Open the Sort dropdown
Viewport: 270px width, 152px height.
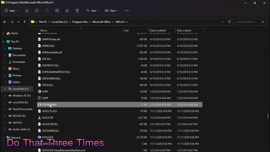[x=92, y=11]
